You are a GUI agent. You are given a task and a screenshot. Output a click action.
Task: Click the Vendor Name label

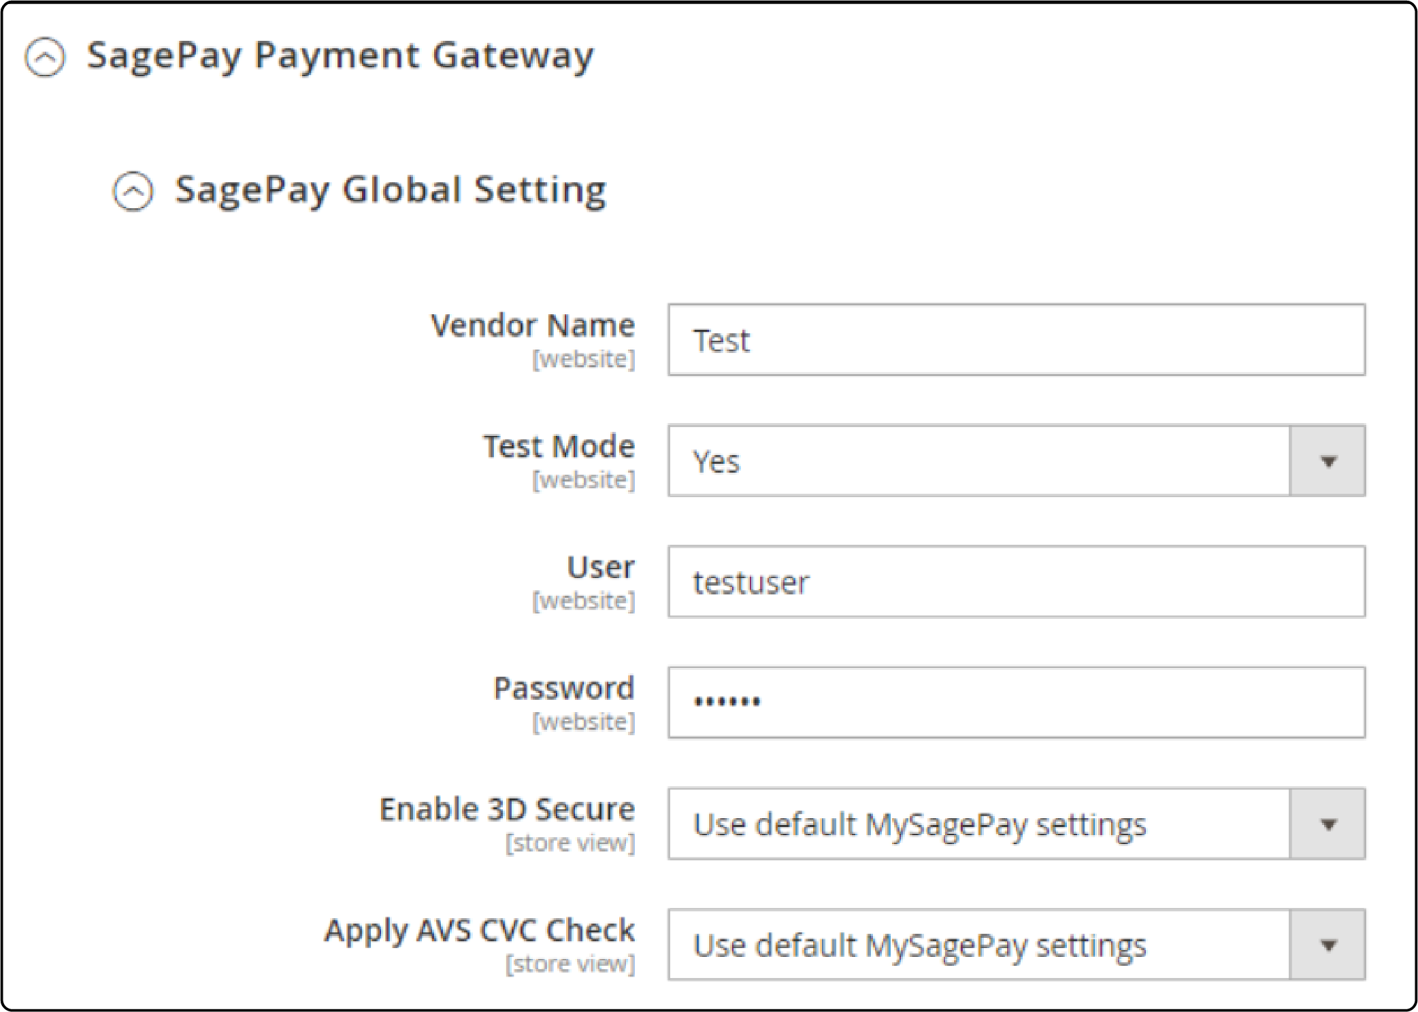point(533,325)
